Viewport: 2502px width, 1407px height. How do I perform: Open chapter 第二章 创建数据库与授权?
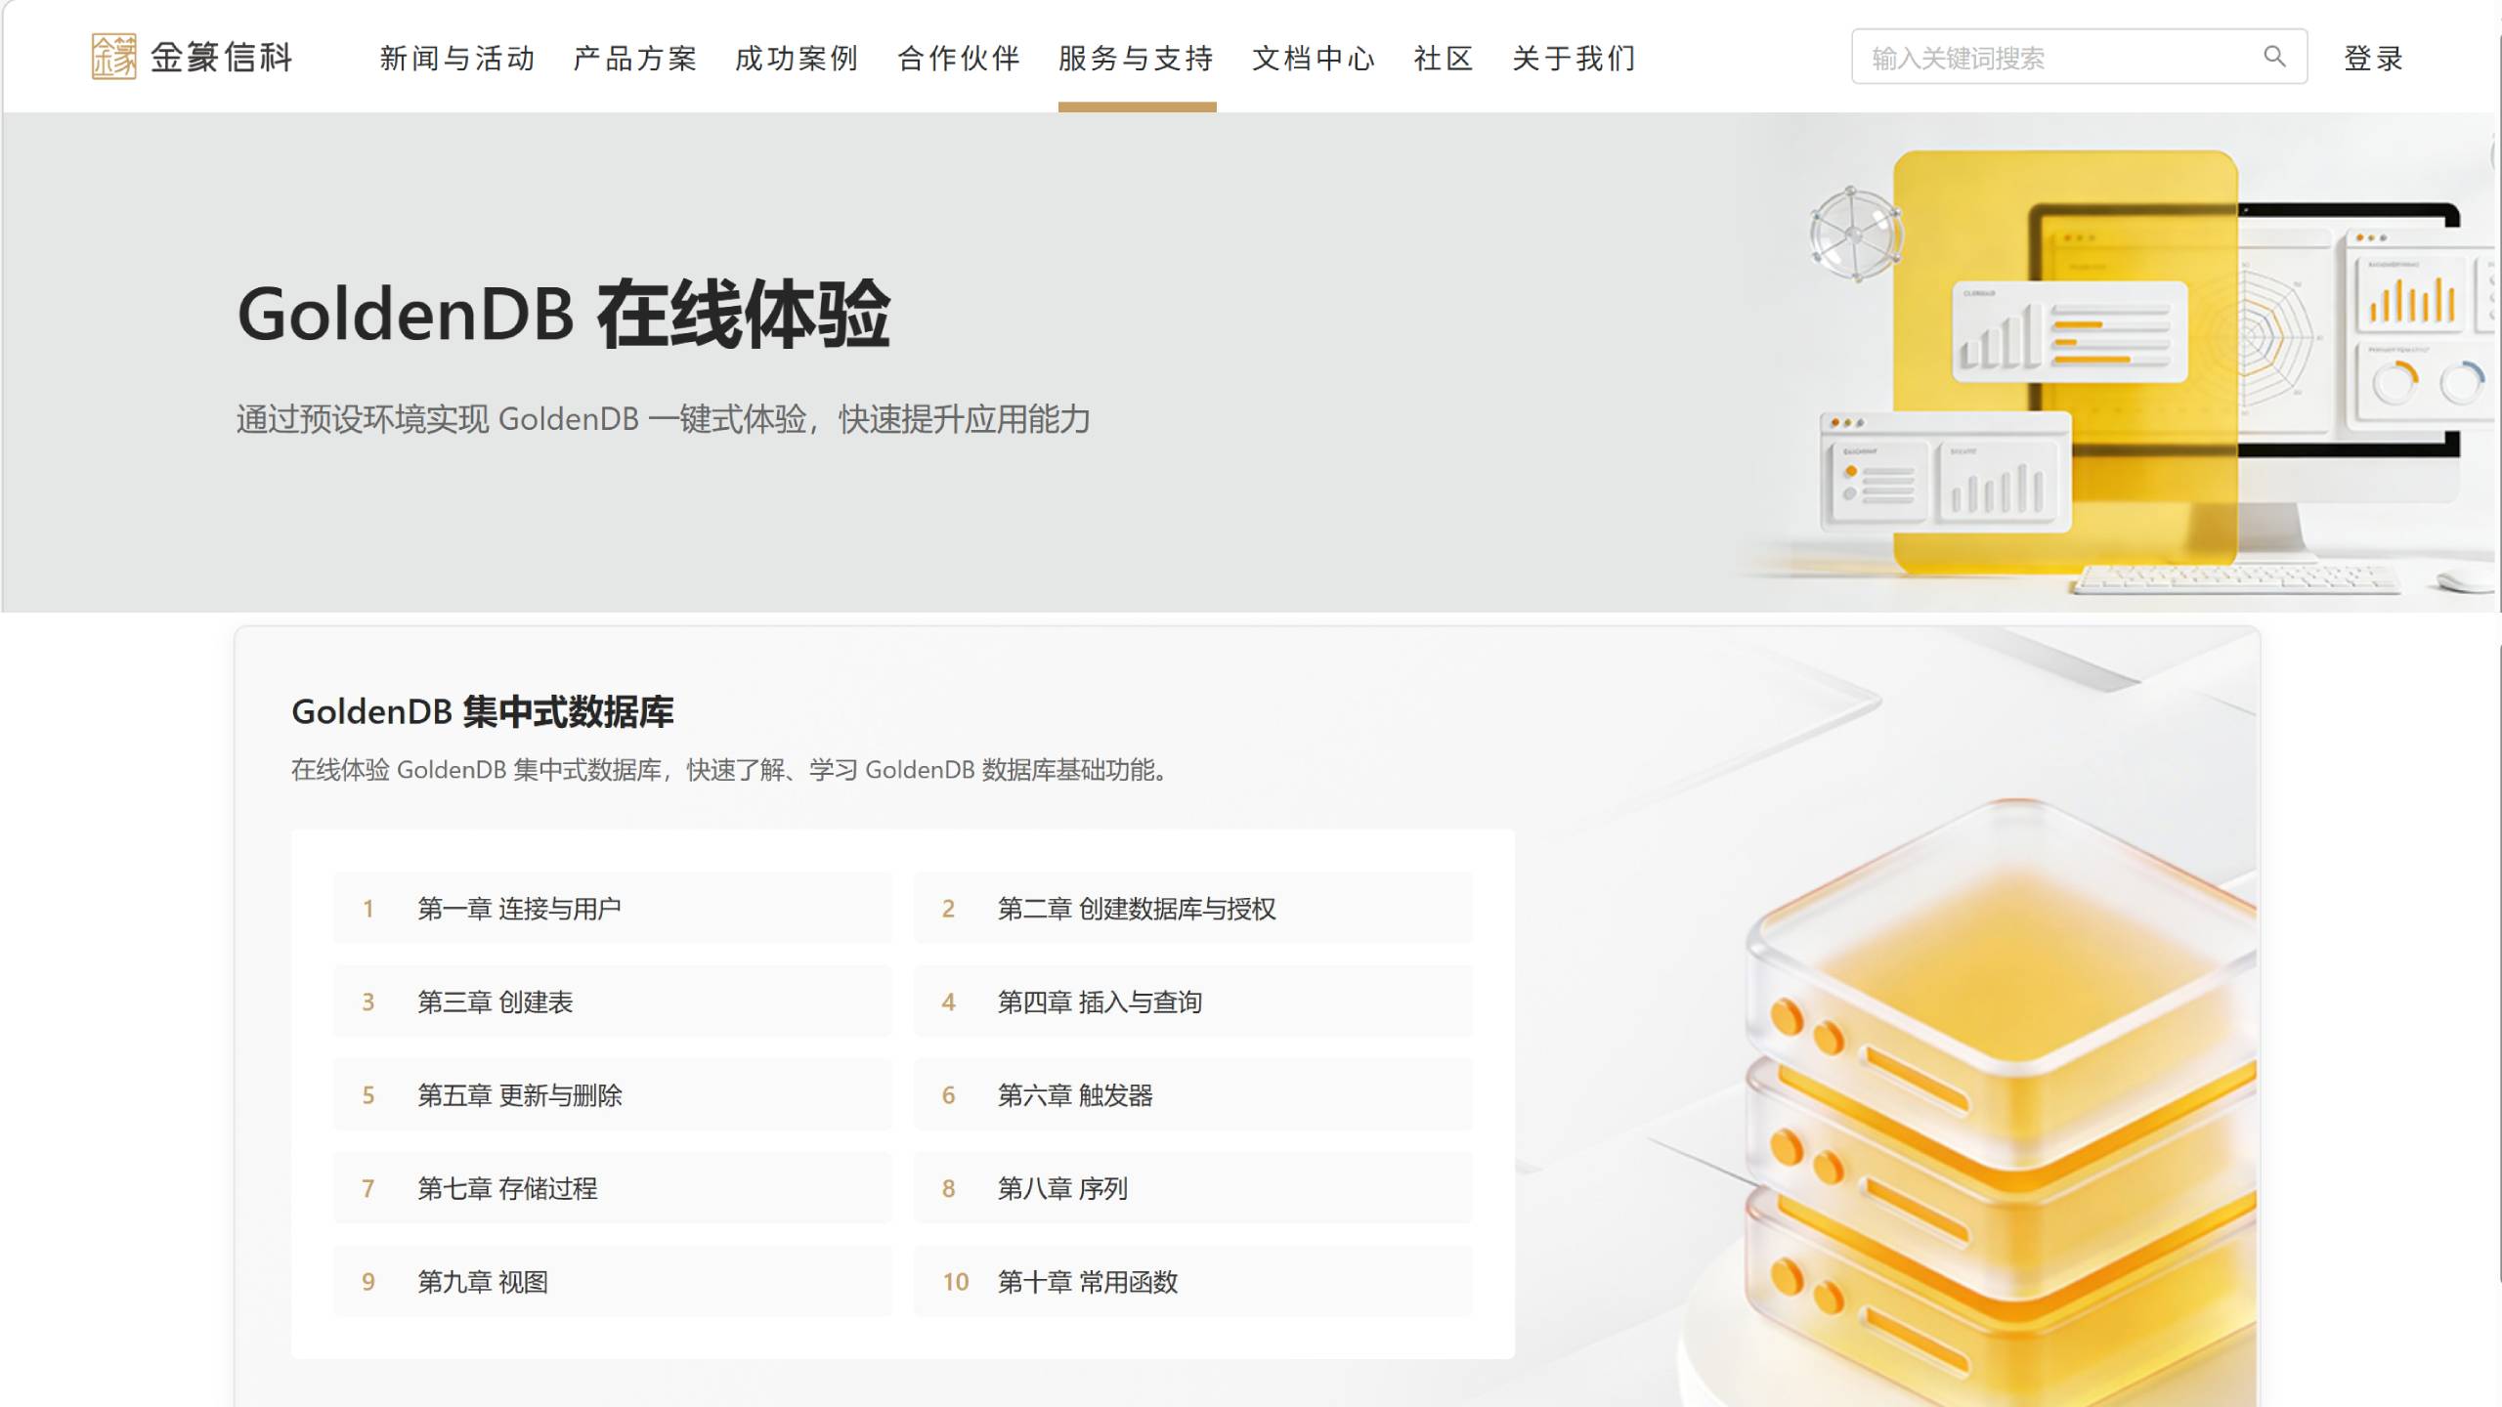tap(1192, 909)
